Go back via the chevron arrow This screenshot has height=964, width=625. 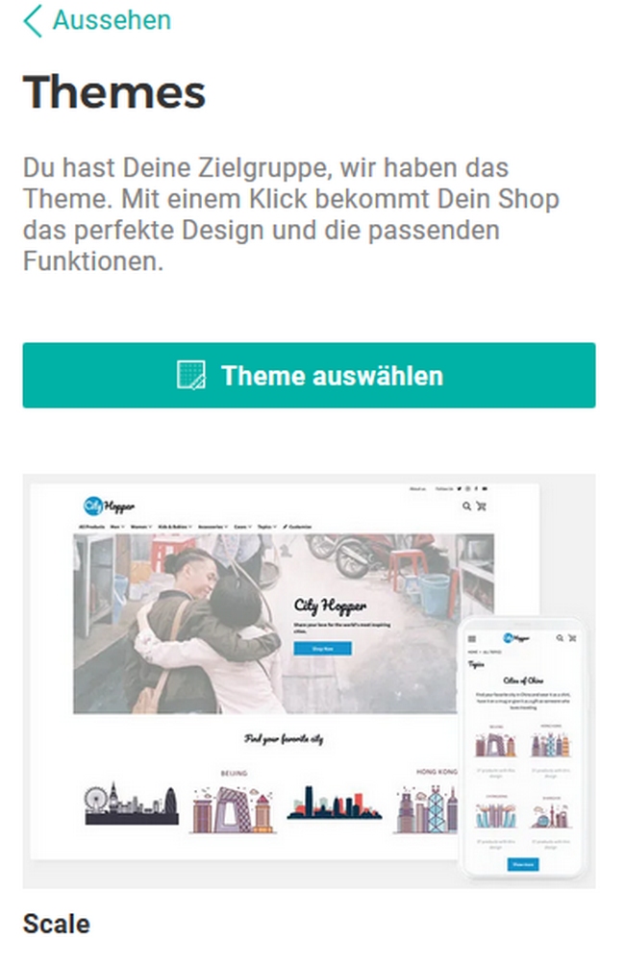pos(33,20)
